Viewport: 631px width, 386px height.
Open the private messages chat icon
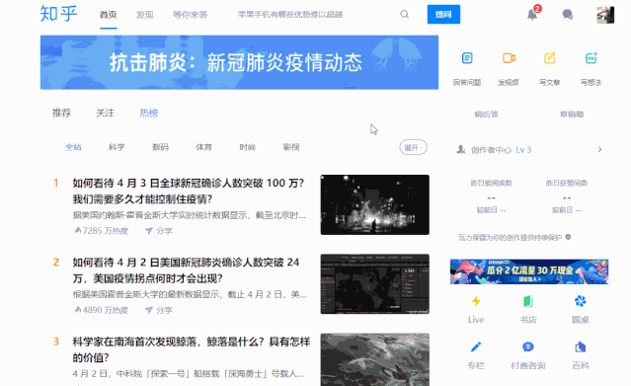(x=568, y=15)
